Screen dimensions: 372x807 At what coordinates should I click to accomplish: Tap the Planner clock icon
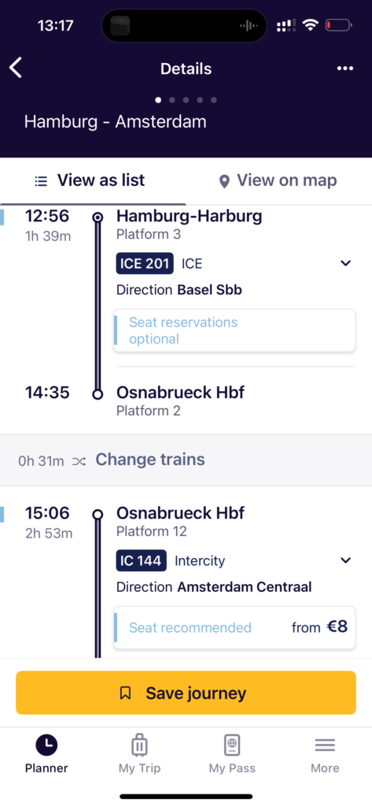pyautogui.click(x=46, y=744)
